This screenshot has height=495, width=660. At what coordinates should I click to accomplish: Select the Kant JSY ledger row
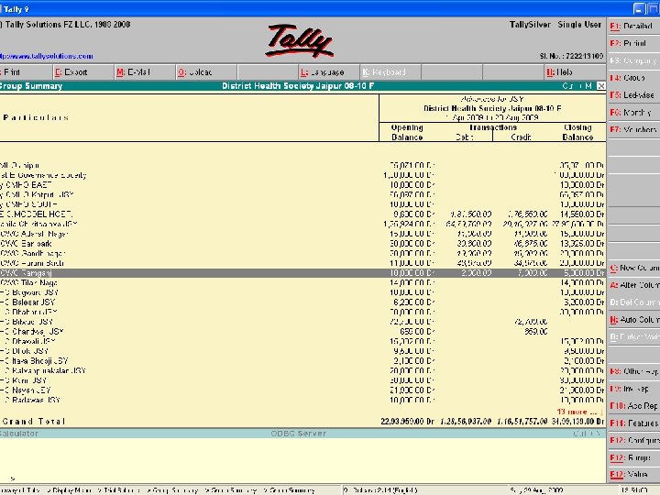302,380
